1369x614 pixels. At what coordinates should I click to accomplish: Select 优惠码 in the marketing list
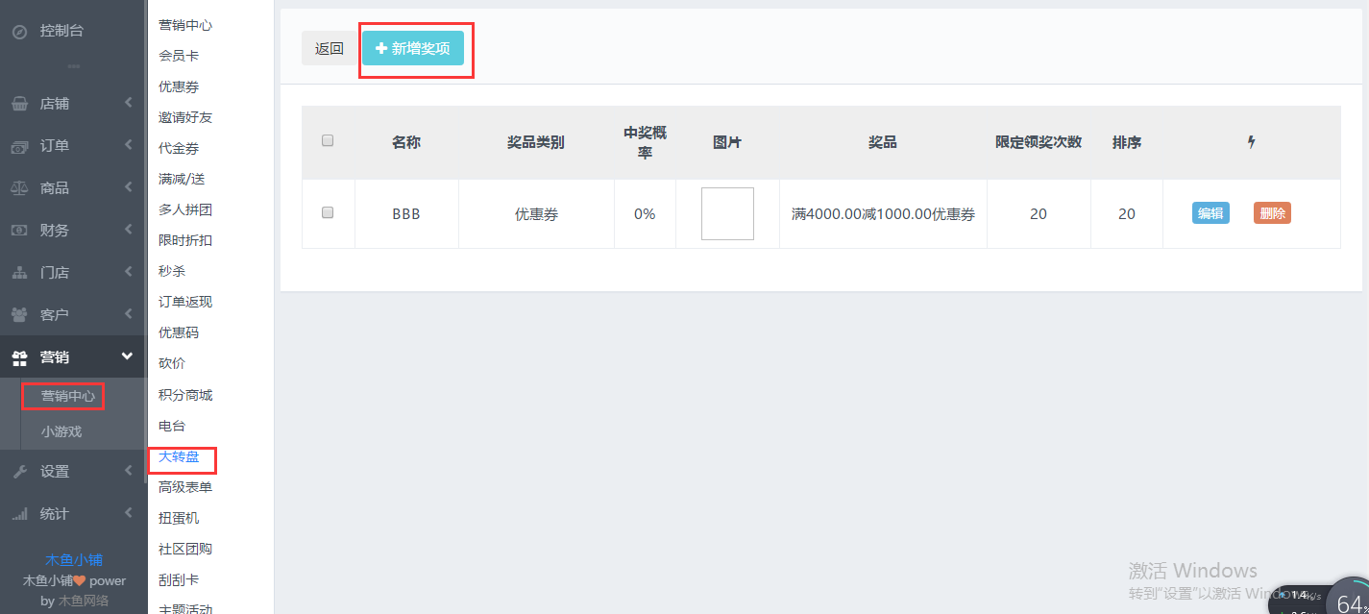pos(179,332)
